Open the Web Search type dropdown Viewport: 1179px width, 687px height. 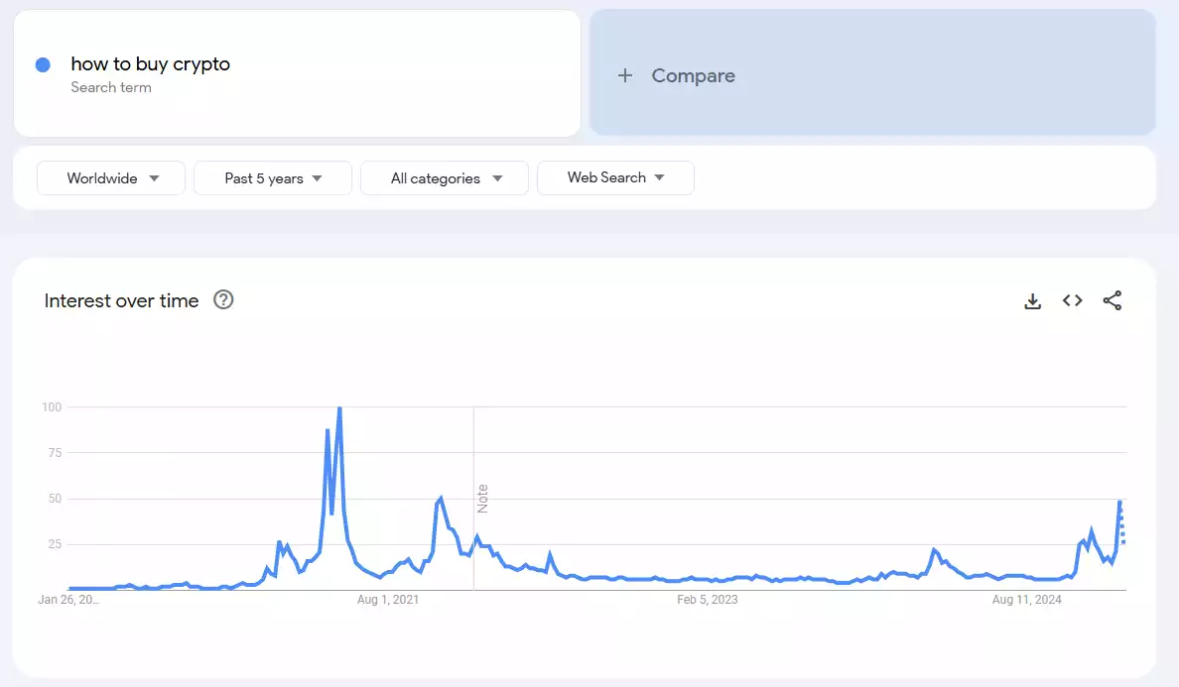[615, 177]
